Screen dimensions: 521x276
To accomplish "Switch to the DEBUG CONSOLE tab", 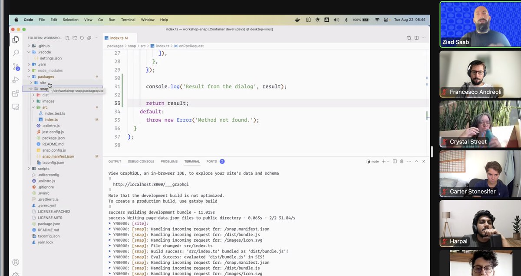I will 141,161.
